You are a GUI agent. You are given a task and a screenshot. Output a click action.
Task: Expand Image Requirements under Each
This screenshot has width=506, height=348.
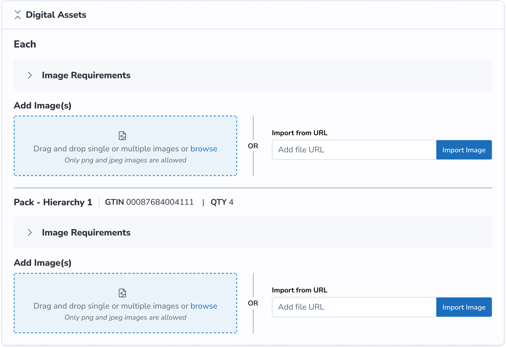[x=30, y=75]
